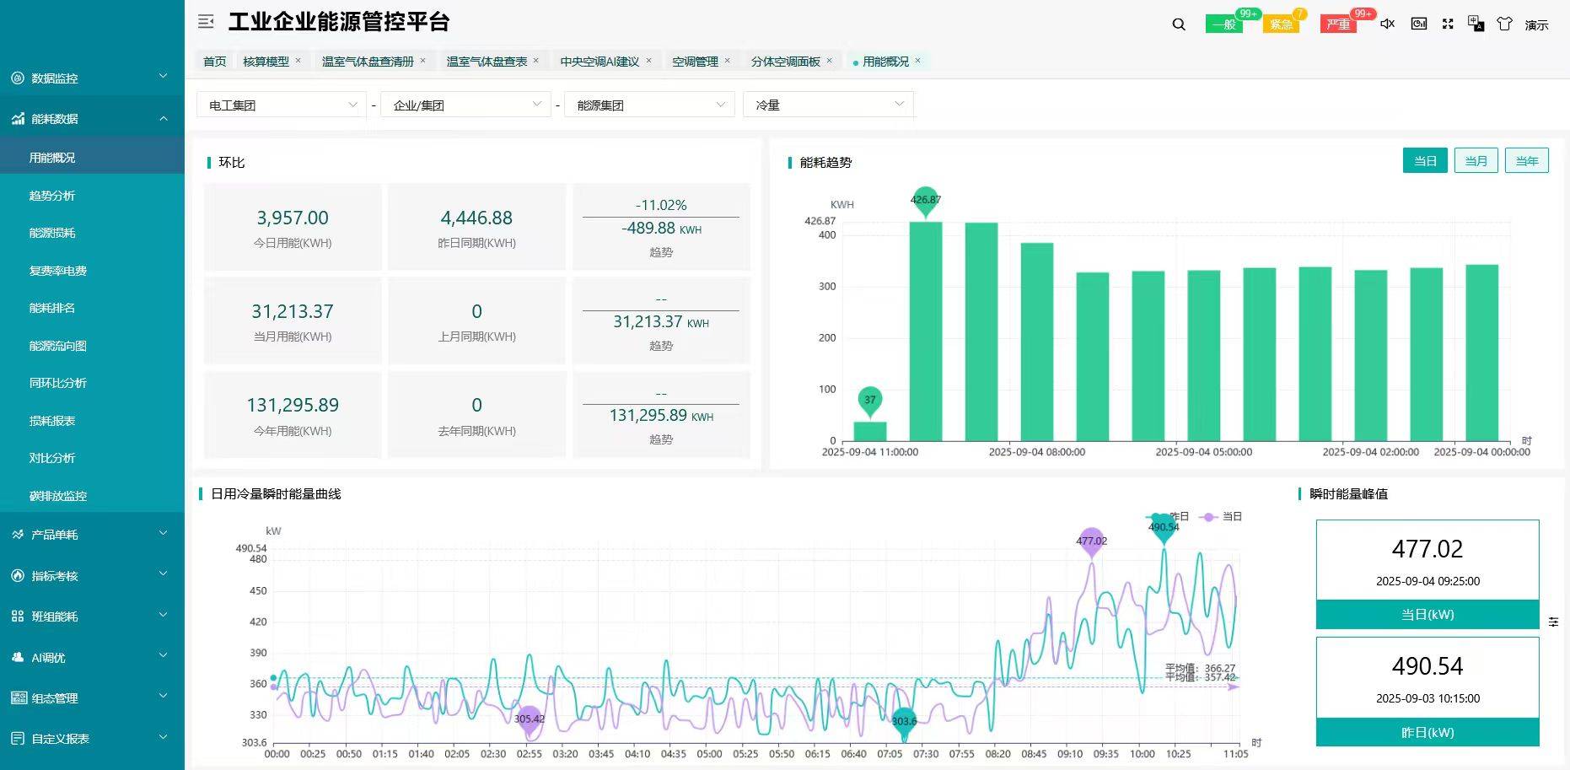Screen dimensions: 1570x770
Task: Open the search icon in the top bar
Action: [x=1178, y=24]
